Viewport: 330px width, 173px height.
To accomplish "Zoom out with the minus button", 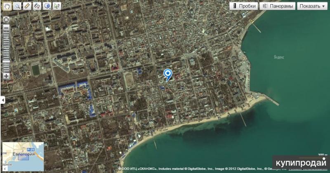I will pyautogui.click(x=6, y=28).
